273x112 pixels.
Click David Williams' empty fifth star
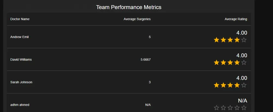point(244,63)
